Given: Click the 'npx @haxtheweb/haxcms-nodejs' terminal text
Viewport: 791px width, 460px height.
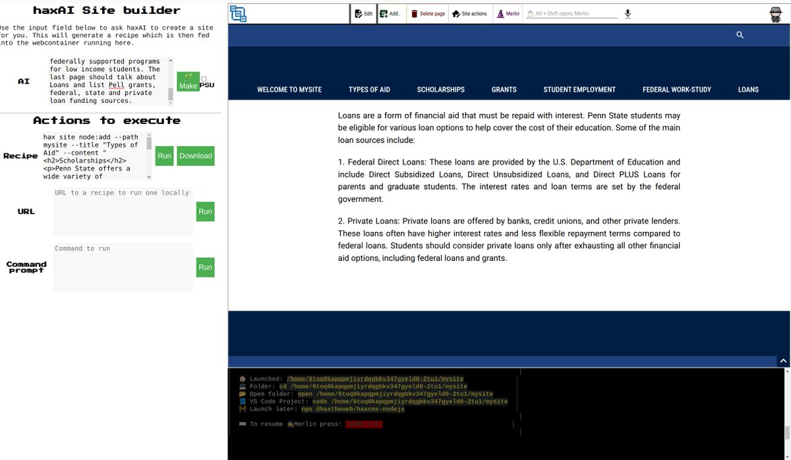Looking at the screenshot, I should click(x=353, y=409).
